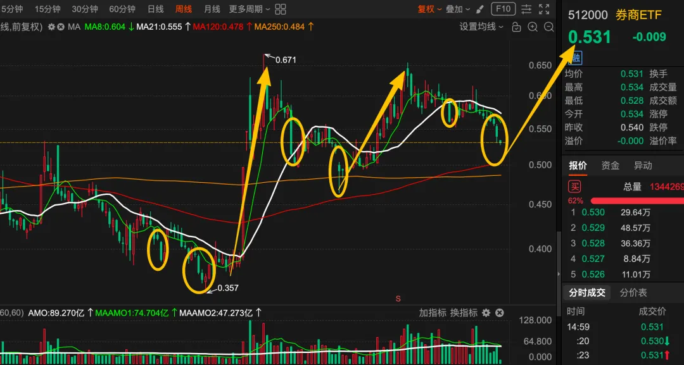Select the drawing brush tool
The height and width of the screenshot is (365, 684).
pyautogui.click(x=480, y=9)
